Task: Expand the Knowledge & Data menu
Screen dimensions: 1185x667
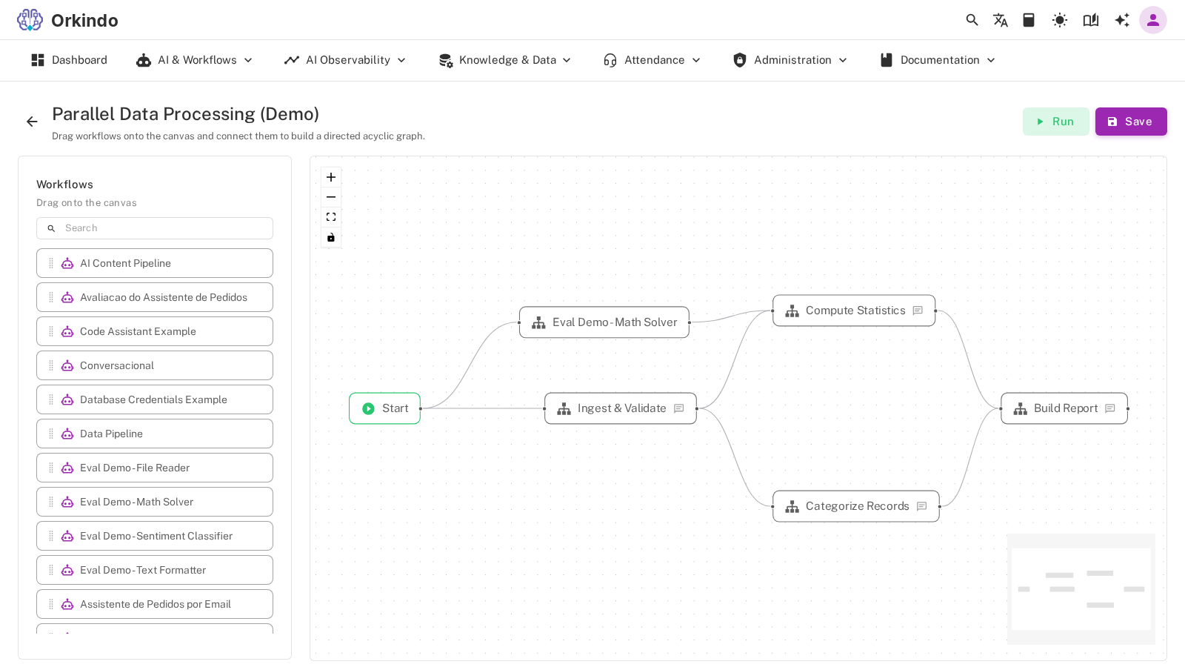Action: tap(505, 60)
